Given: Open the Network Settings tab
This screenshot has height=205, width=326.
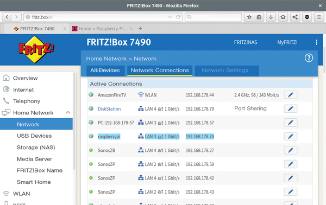Looking at the screenshot, I should pos(227,71).
